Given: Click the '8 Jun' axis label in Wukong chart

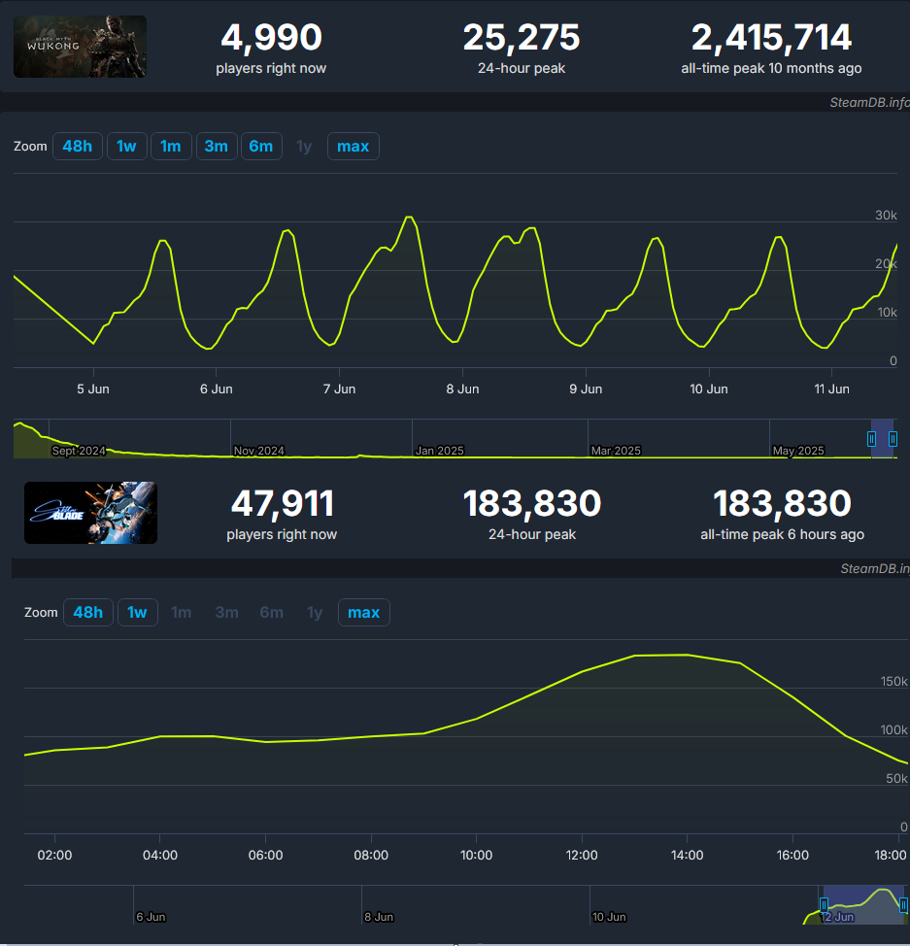Looking at the screenshot, I should pos(463,389).
